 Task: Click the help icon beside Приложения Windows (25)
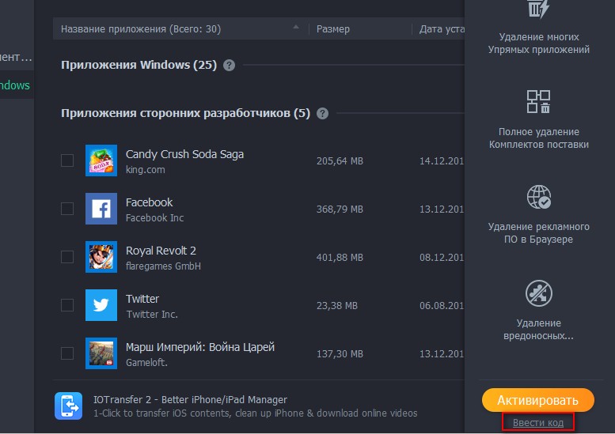coord(229,65)
